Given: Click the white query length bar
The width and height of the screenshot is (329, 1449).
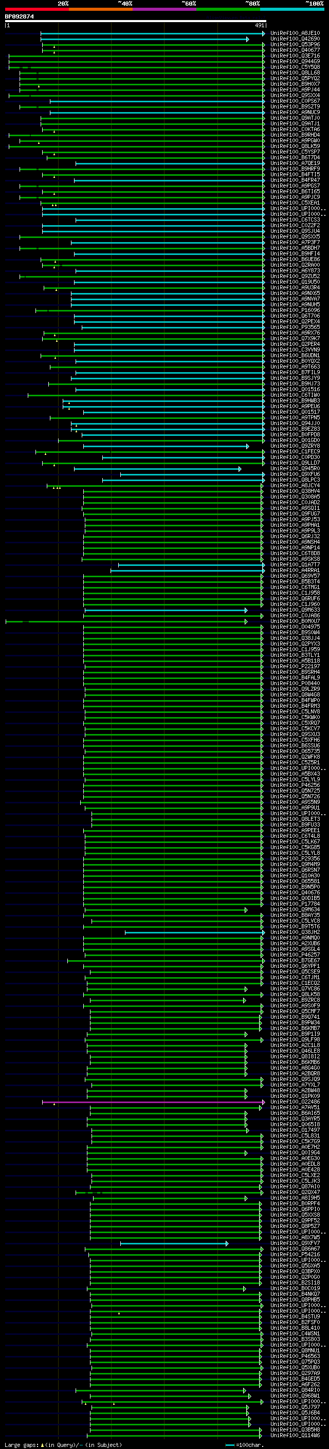Looking at the screenshot, I should click(x=136, y=21).
